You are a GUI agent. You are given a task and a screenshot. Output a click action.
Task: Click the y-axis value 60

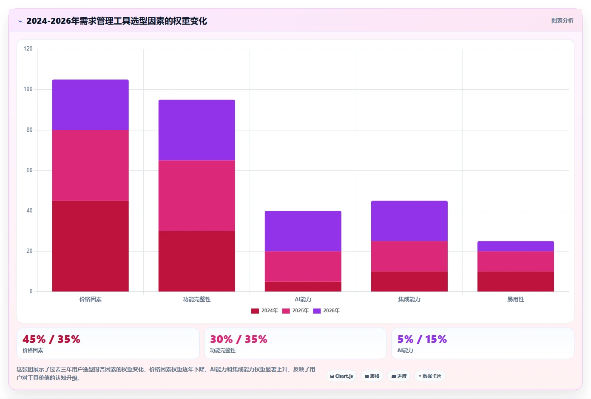click(29, 170)
